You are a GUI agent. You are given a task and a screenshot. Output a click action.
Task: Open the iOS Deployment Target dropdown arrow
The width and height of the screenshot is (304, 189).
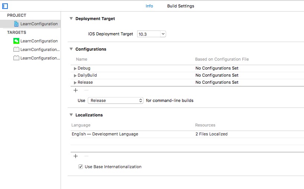[x=163, y=34]
